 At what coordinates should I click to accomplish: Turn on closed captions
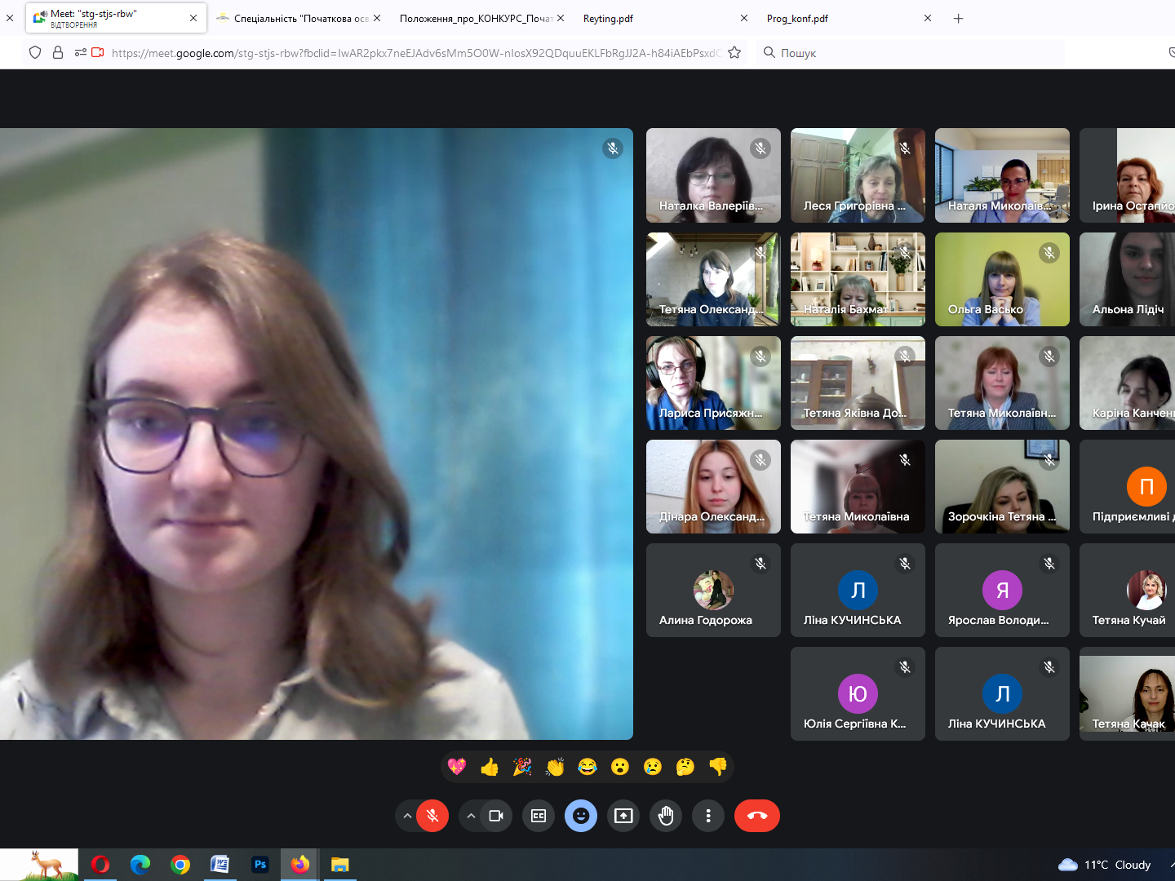click(x=539, y=816)
